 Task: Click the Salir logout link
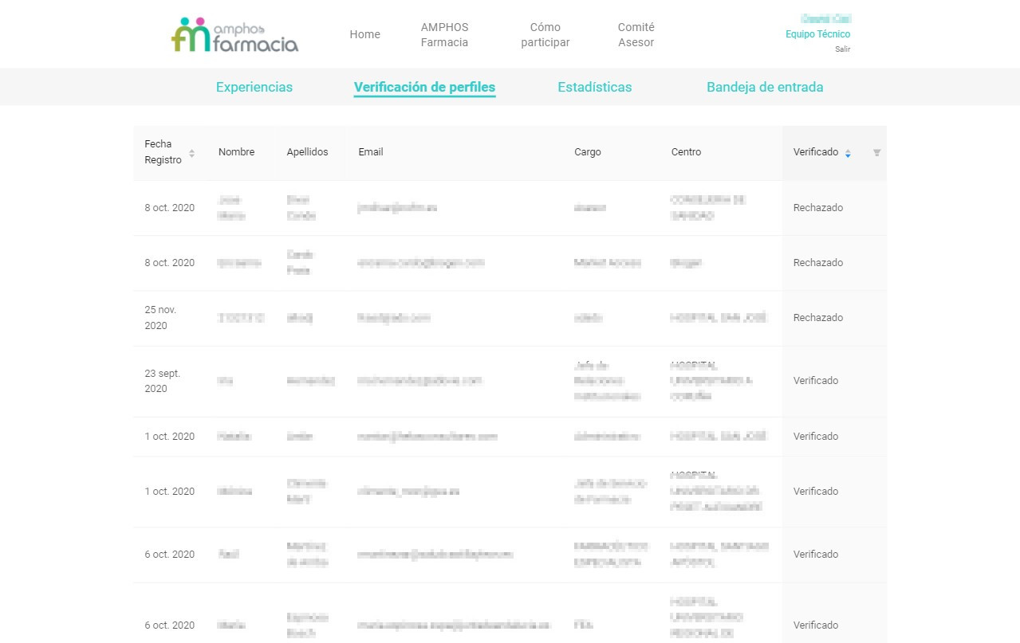tap(842, 49)
